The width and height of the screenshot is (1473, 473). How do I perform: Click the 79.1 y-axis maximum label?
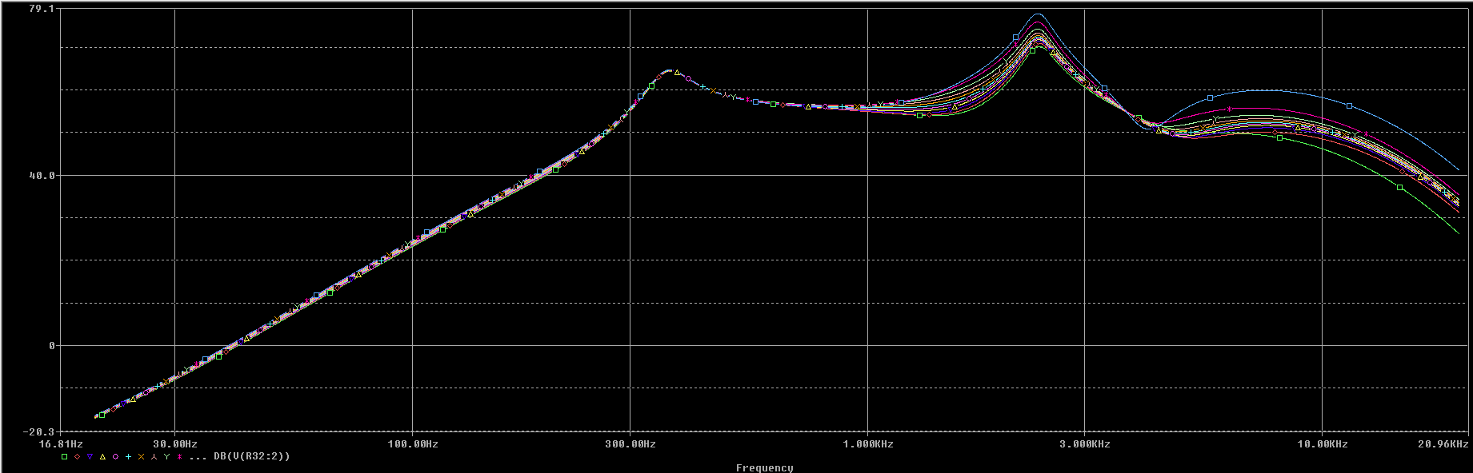click(x=42, y=9)
